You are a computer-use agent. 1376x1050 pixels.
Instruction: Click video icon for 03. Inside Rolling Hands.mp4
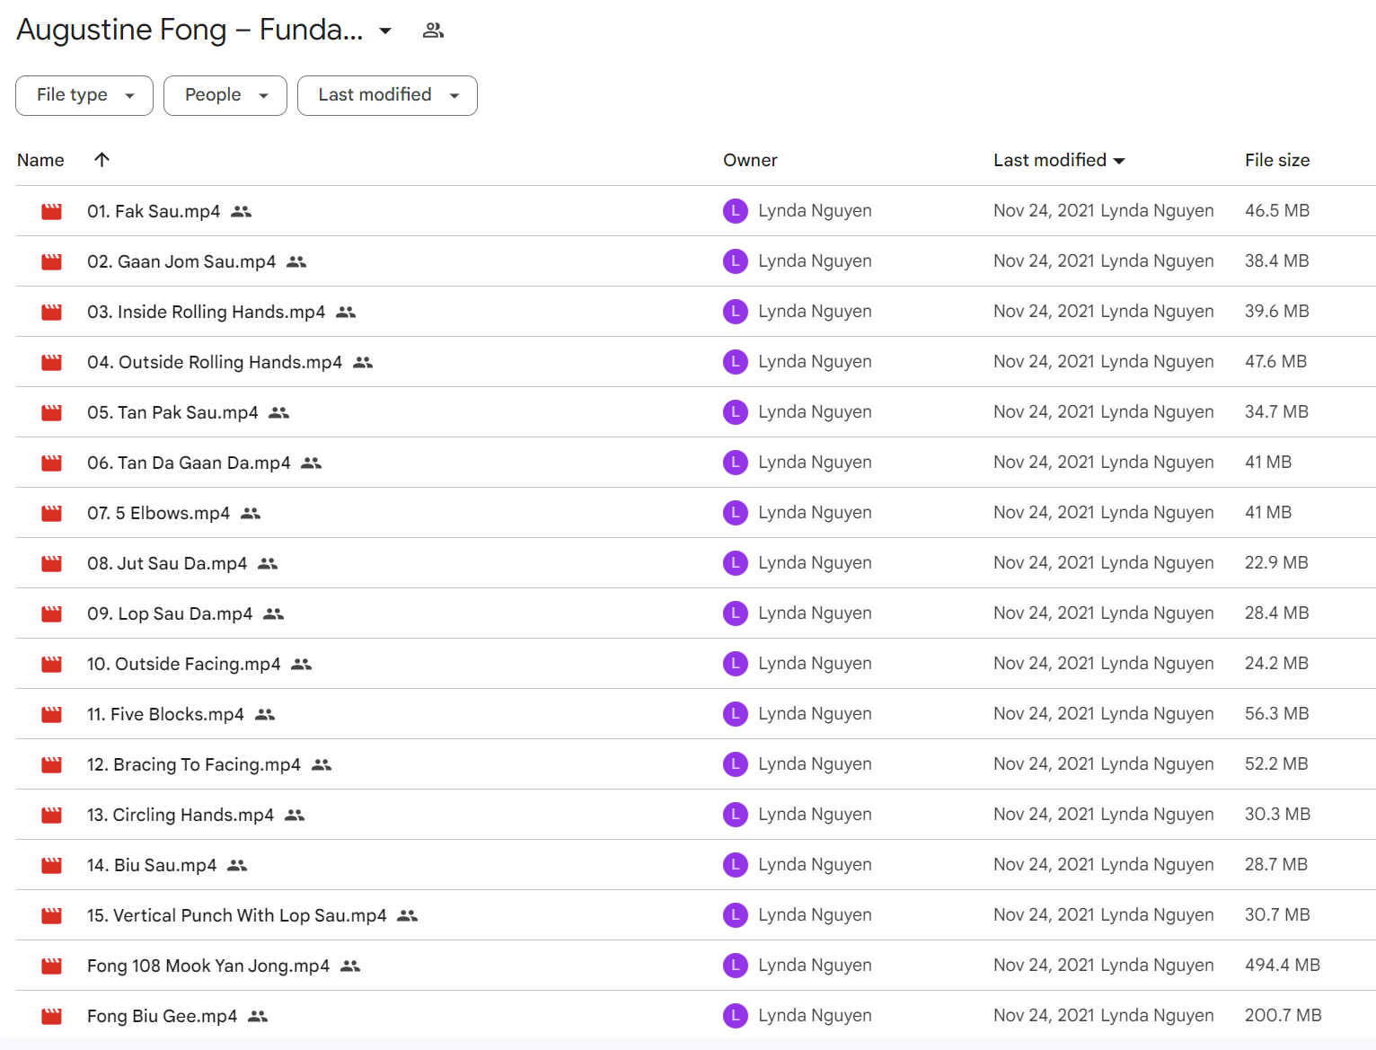(52, 312)
